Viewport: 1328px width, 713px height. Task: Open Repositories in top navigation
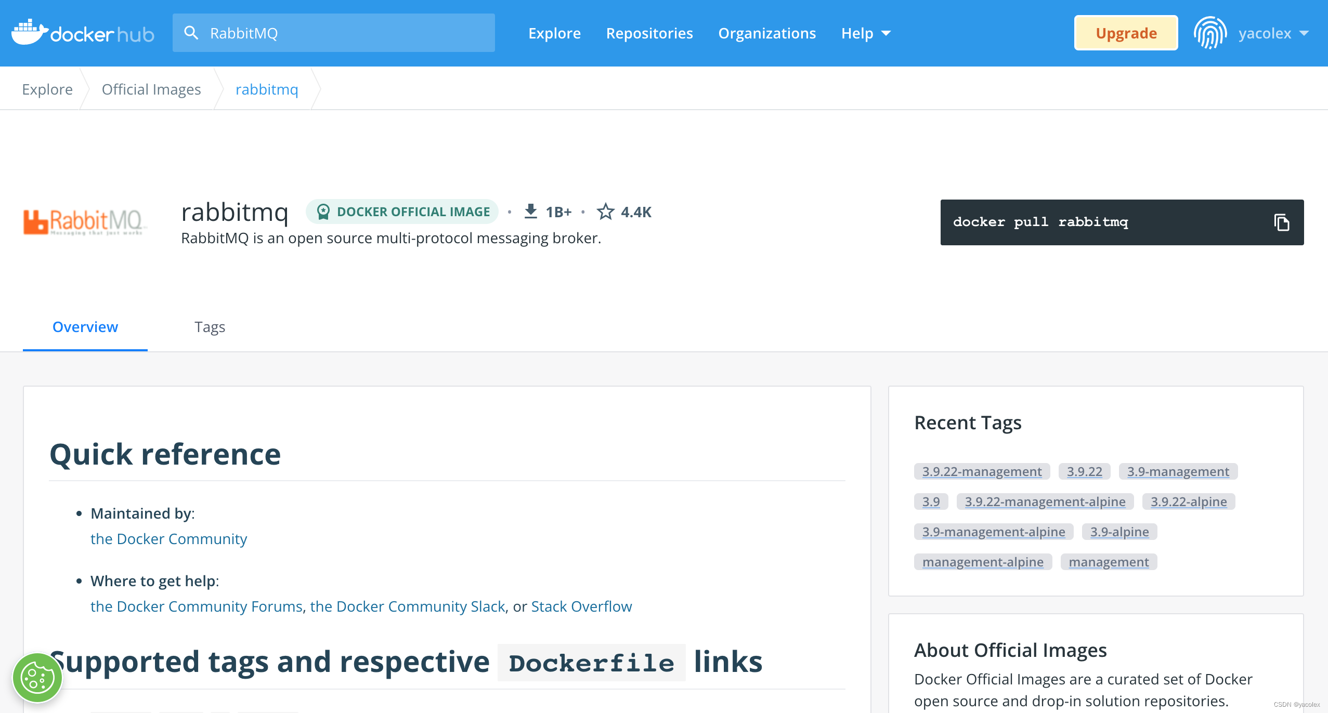pyautogui.click(x=649, y=33)
